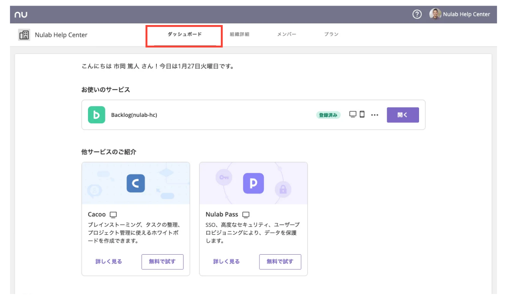Click 無料で試す for Cacoo
507x300 pixels.
[162, 262]
